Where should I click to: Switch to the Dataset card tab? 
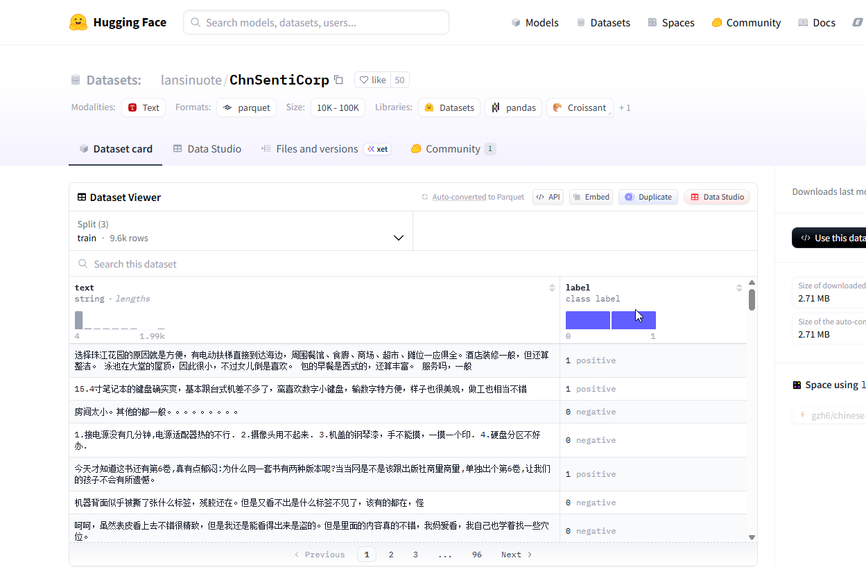pyautogui.click(x=115, y=148)
